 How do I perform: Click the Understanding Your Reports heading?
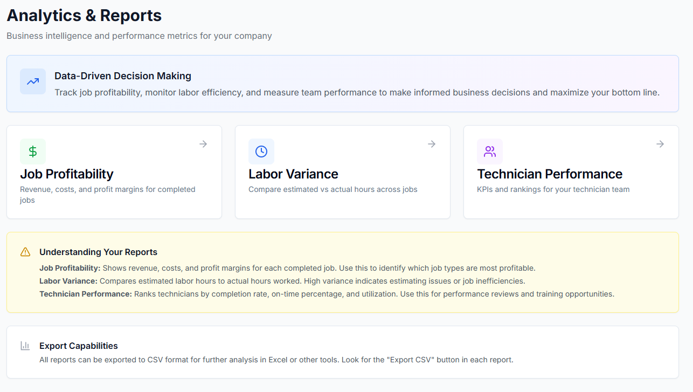tap(98, 252)
